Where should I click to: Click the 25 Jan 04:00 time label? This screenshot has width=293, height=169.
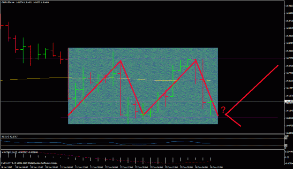tap(157, 167)
